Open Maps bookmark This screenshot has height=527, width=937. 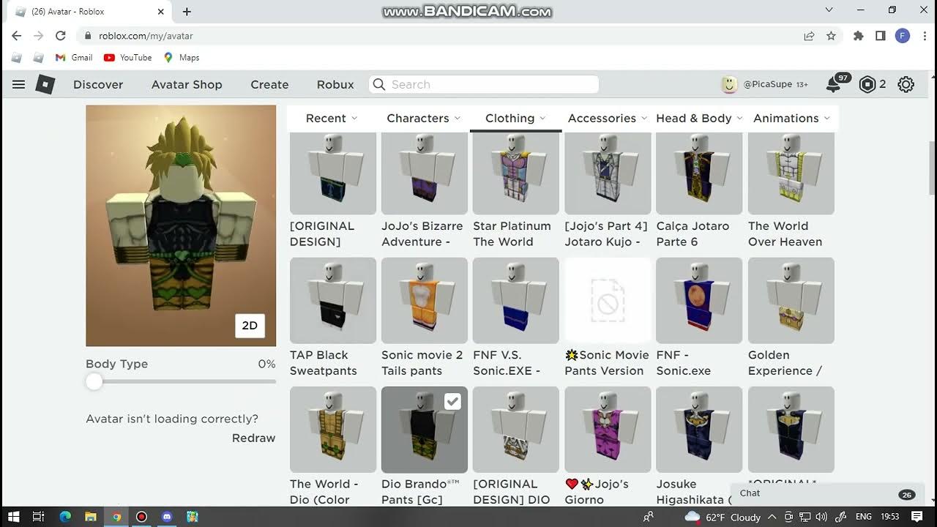pos(182,58)
